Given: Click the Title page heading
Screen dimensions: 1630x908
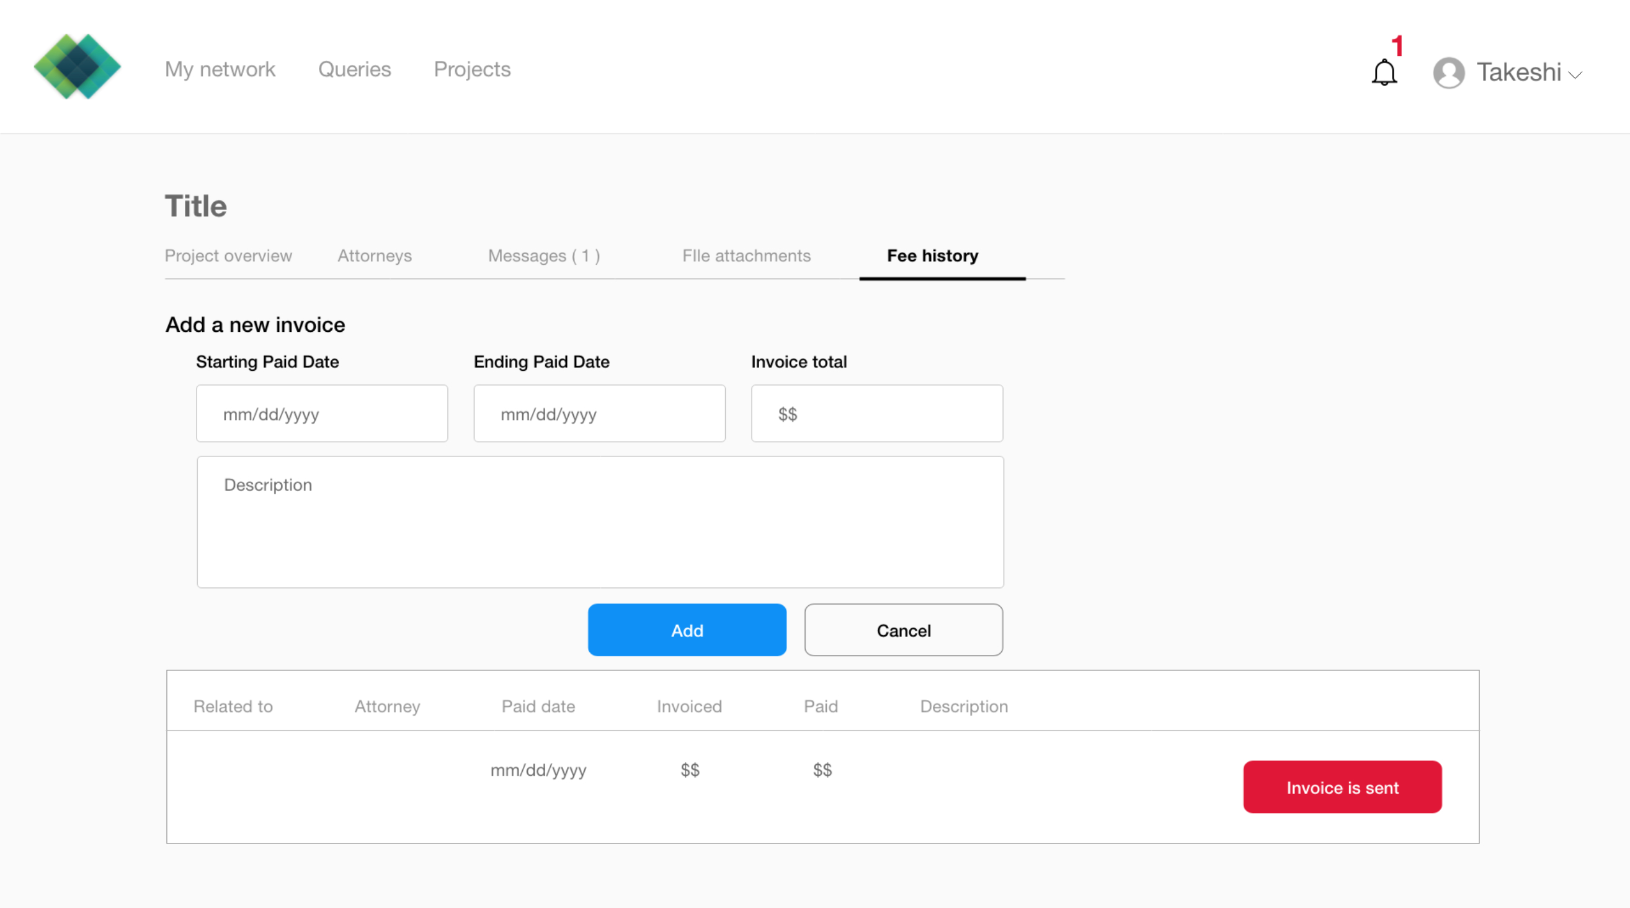Looking at the screenshot, I should coord(195,207).
